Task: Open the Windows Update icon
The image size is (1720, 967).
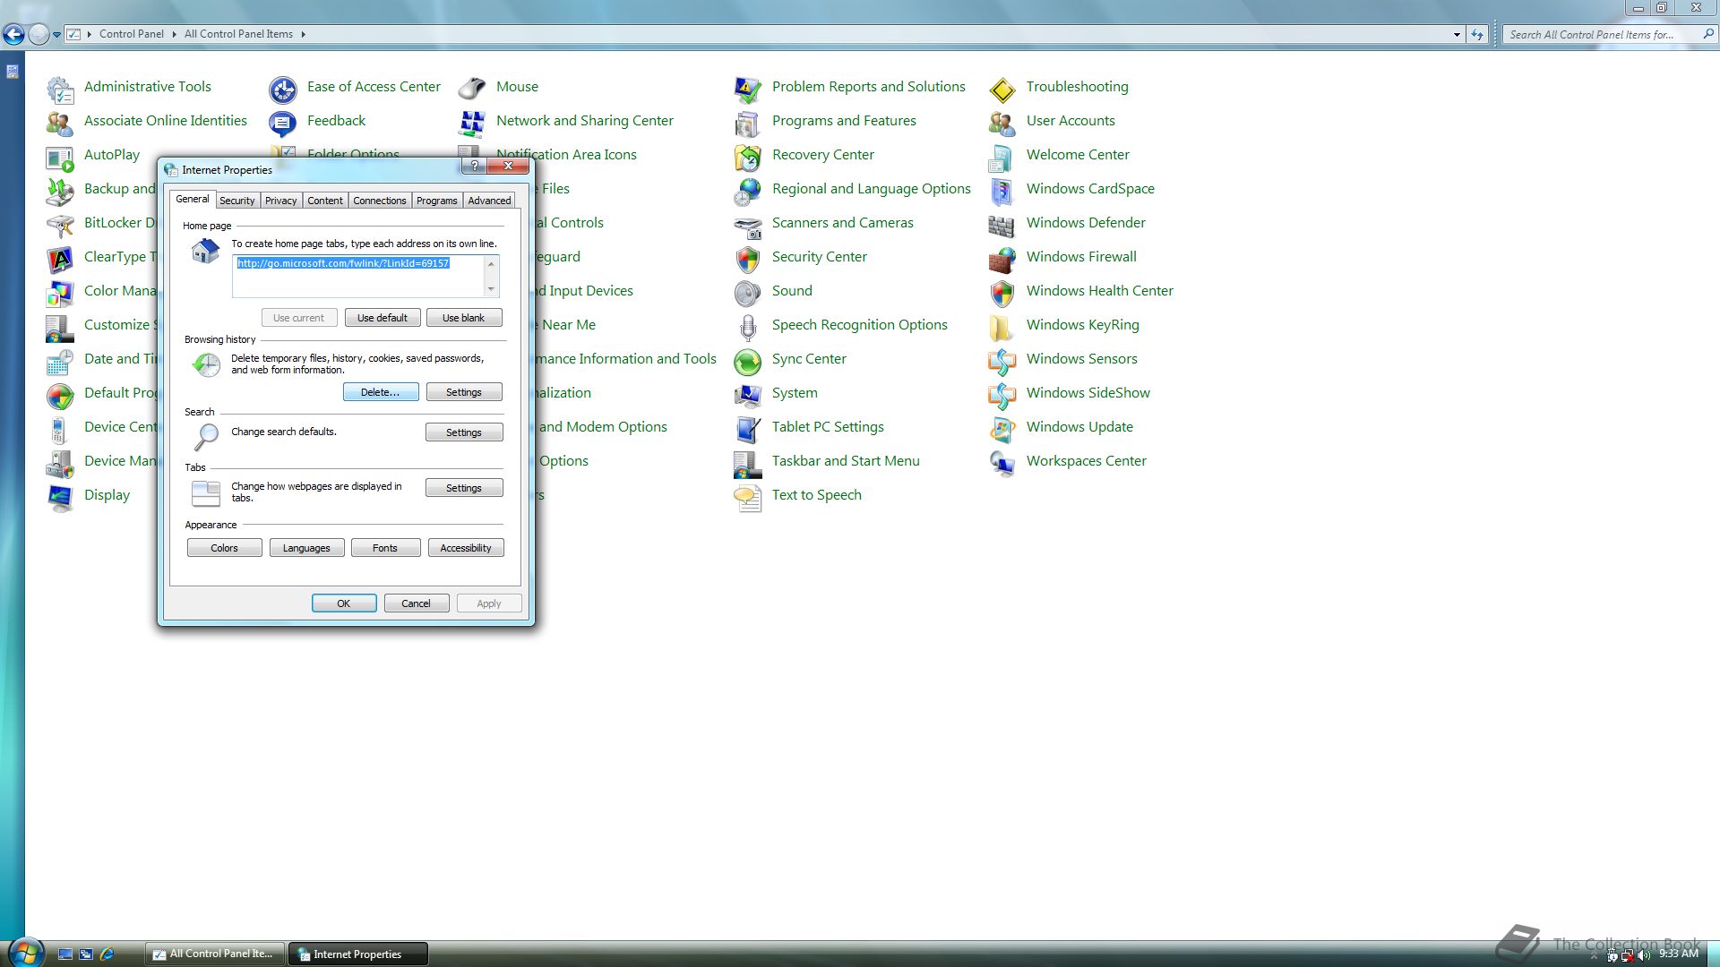Action: pos(1002,429)
